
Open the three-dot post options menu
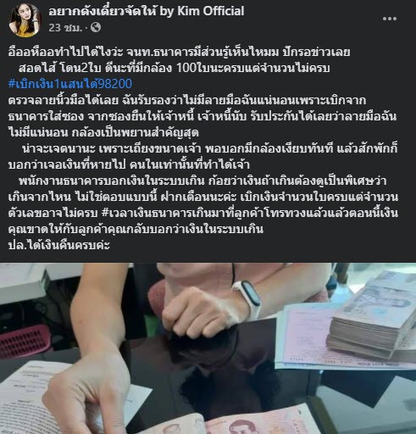click(x=390, y=19)
